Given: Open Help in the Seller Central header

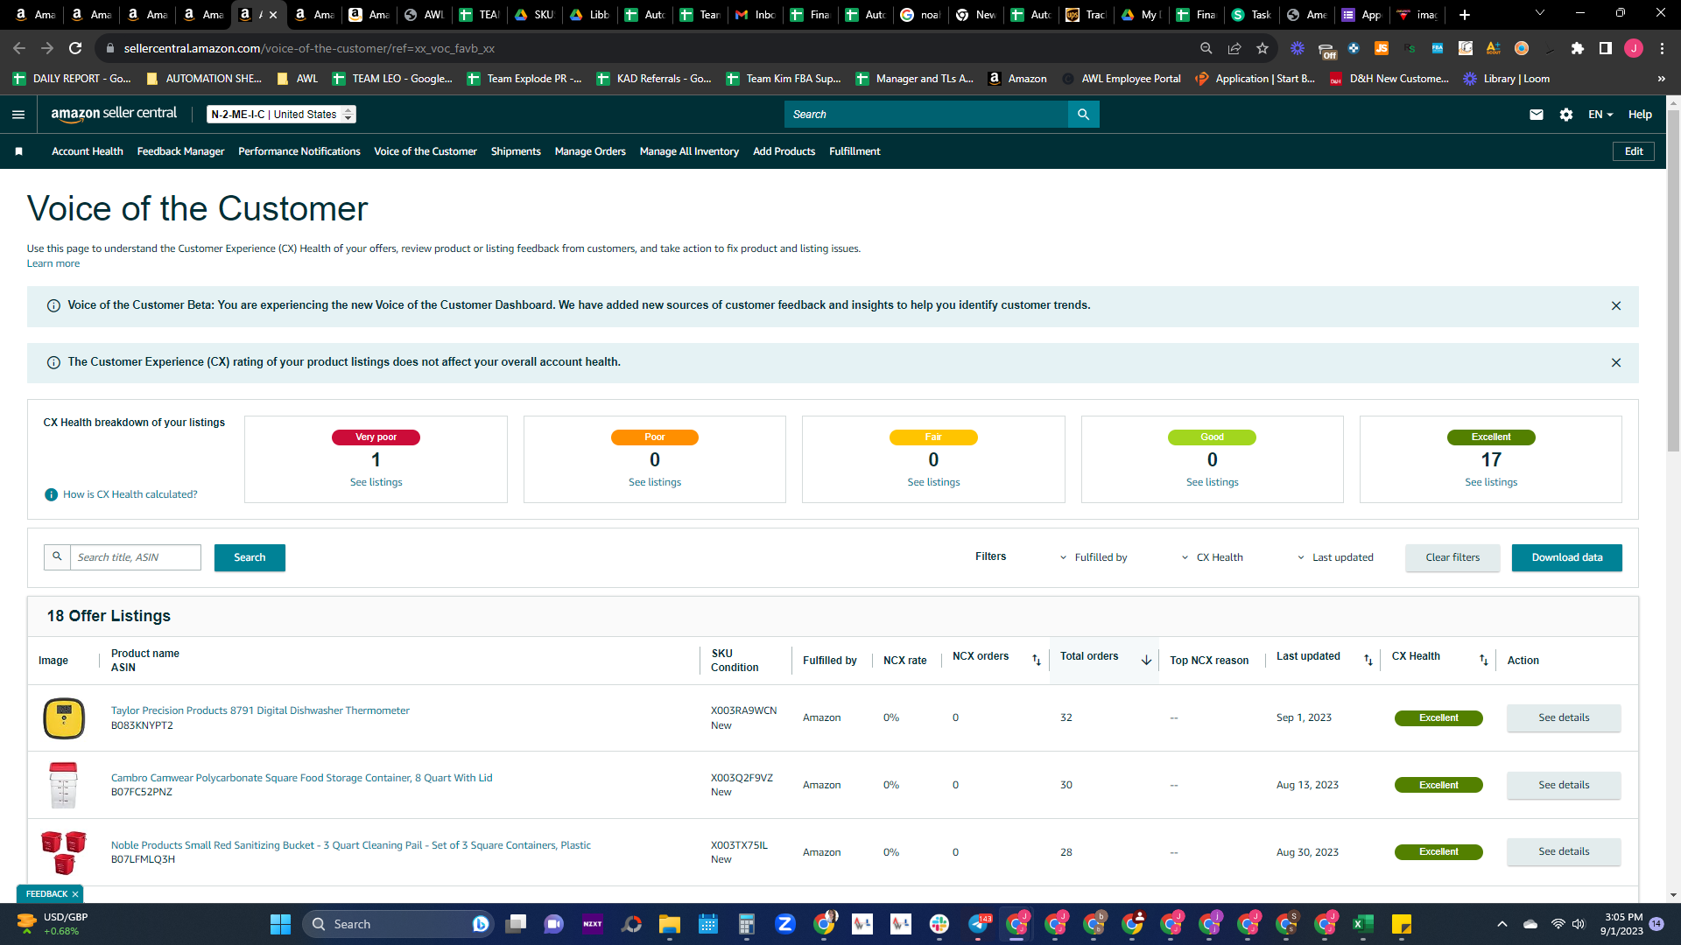Looking at the screenshot, I should pyautogui.click(x=1640, y=115).
